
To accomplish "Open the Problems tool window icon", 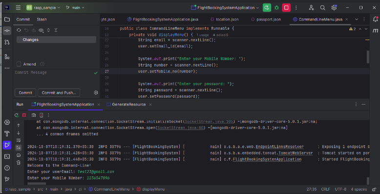I will pyautogui.click(x=7, y=168).
